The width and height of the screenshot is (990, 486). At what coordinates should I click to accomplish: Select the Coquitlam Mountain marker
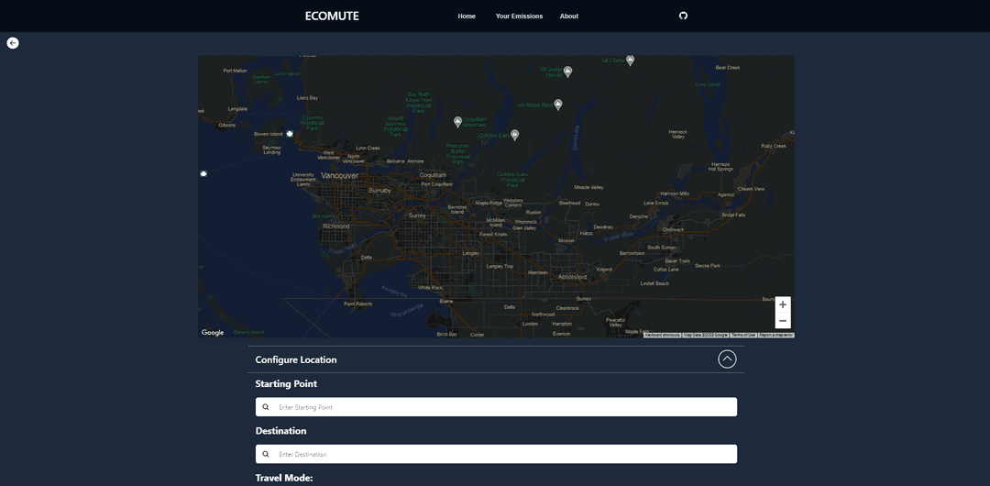[x=457, y=121]
